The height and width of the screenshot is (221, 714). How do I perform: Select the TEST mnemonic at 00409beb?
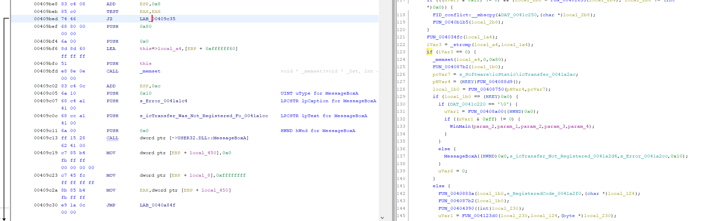click(112, 12)
